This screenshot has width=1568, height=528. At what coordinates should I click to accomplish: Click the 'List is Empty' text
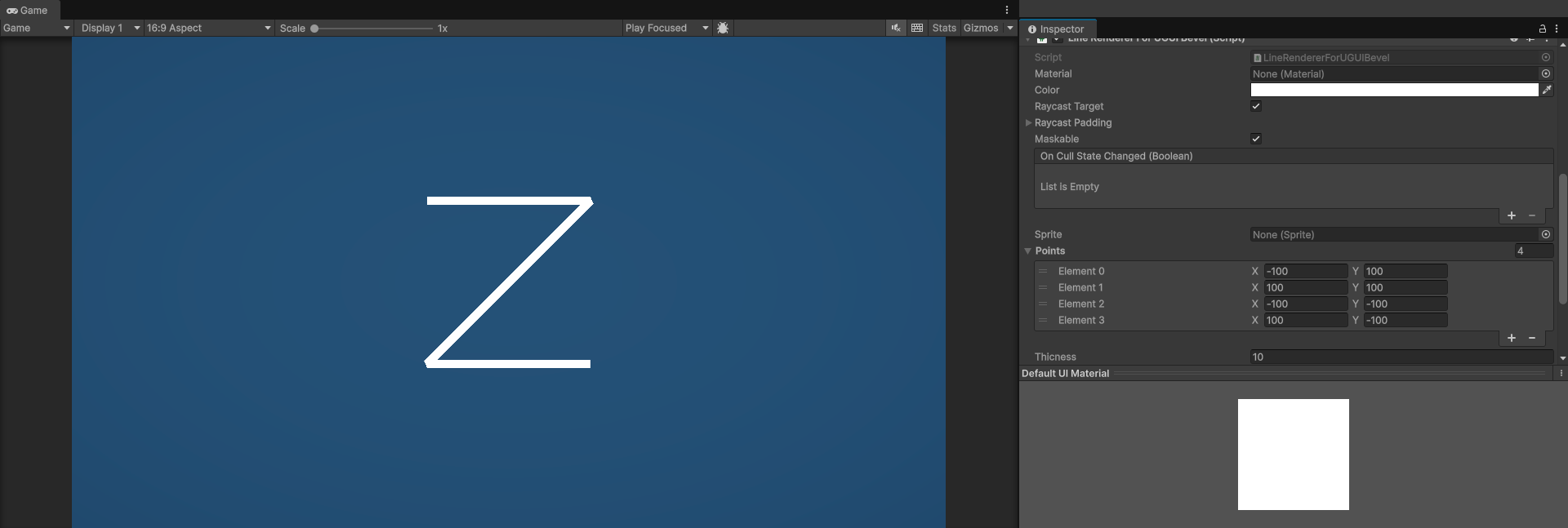coord(1069,187)
